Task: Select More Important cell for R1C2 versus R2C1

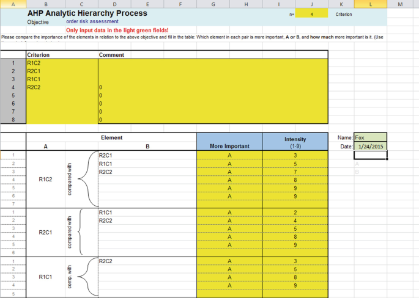Action: tap(229, 156)
